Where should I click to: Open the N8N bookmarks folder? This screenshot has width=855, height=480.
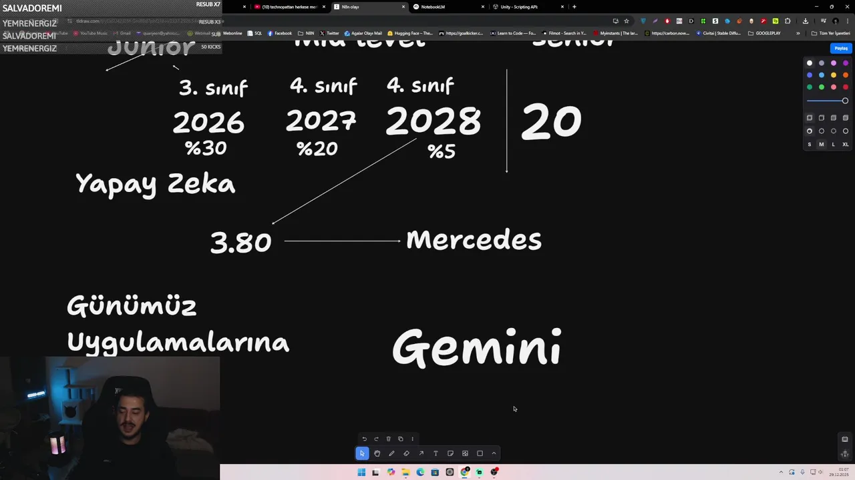[x=306, y=33]
